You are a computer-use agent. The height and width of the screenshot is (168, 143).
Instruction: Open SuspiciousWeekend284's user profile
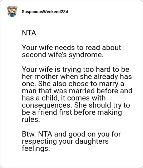[x=45, y=12]
